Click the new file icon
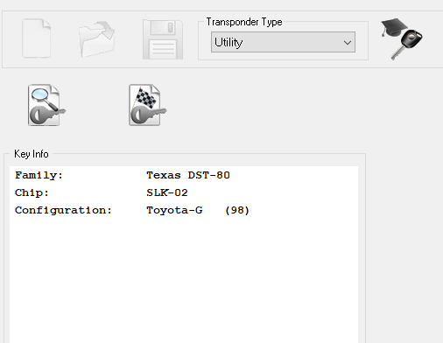The width and height of the screenshot is (443, 343). point(37,38)
